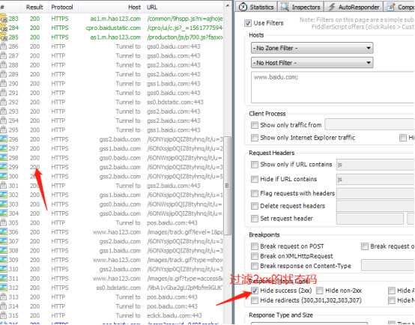This screenshot has height=325, width=415.
Task: Click image icon of session 298
Action: click(x=4, y=158)
